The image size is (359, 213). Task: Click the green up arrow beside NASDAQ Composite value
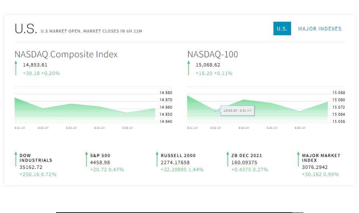[x=16, y=68]
